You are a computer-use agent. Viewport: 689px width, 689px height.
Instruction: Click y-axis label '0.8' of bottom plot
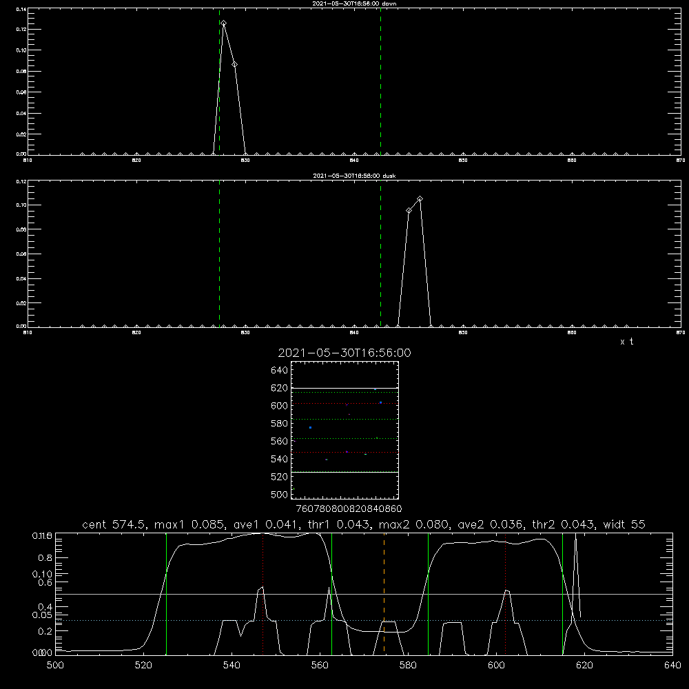45,558
